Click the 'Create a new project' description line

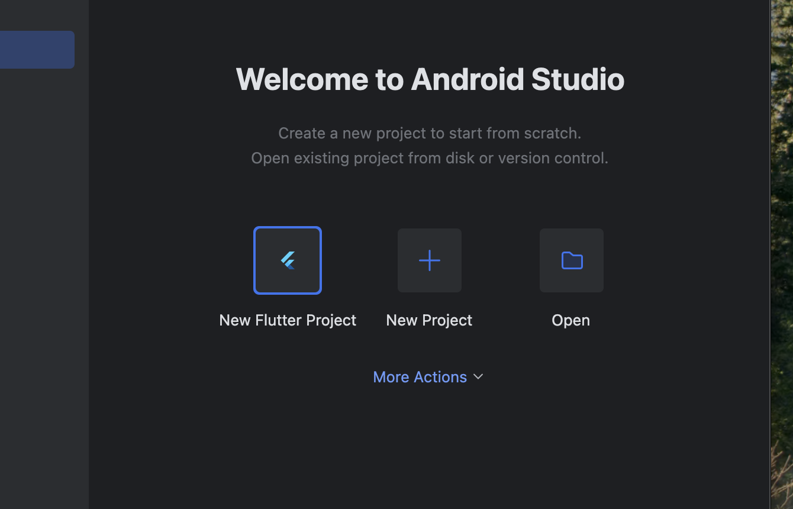(430, 133)
